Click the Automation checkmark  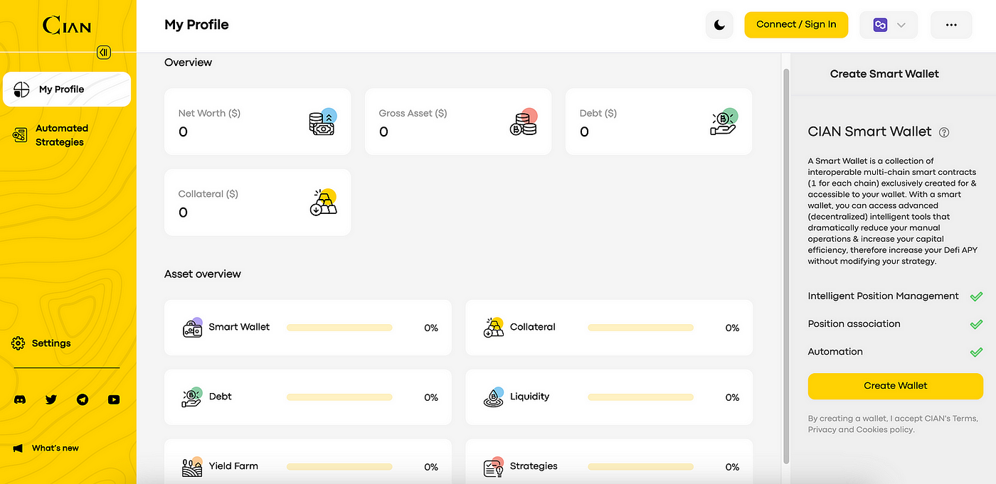pyautogui.click(x=976, y=352)
